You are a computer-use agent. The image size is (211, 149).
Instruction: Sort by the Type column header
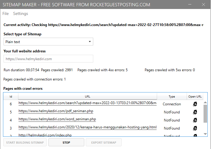(172, 96)
